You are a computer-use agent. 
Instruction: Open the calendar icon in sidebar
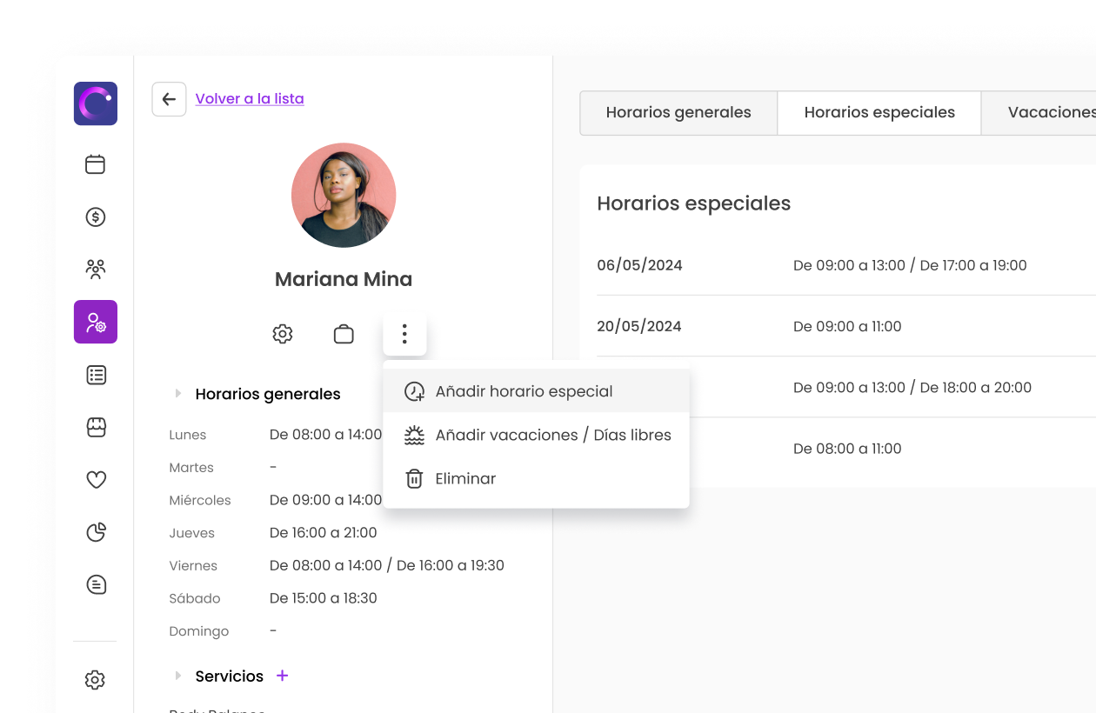(x=96, y=164)
